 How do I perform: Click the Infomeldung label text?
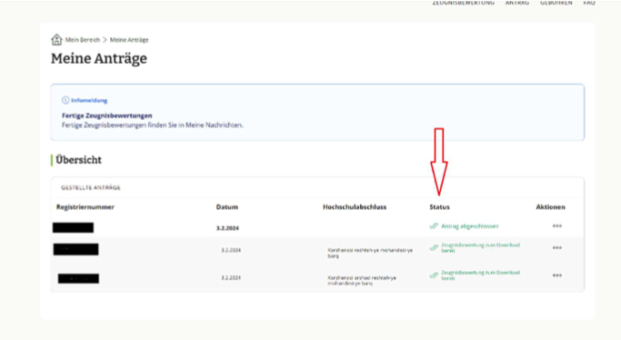[89, 101]
